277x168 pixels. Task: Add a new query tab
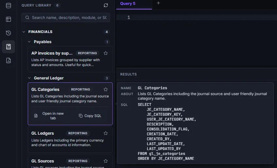coord(158,3)
